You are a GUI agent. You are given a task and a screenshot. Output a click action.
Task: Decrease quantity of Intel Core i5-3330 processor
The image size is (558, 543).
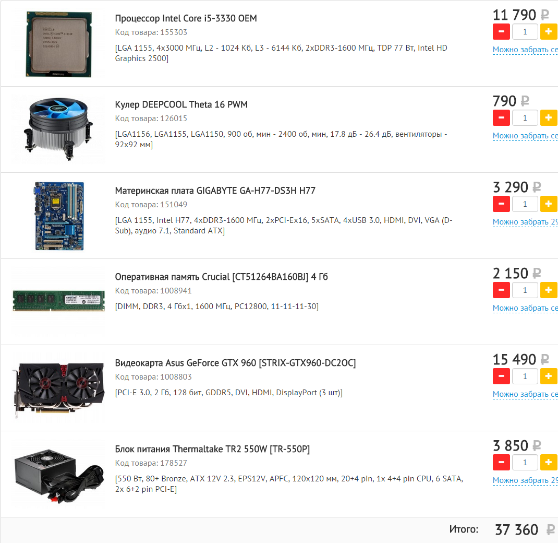coord(501,32)
